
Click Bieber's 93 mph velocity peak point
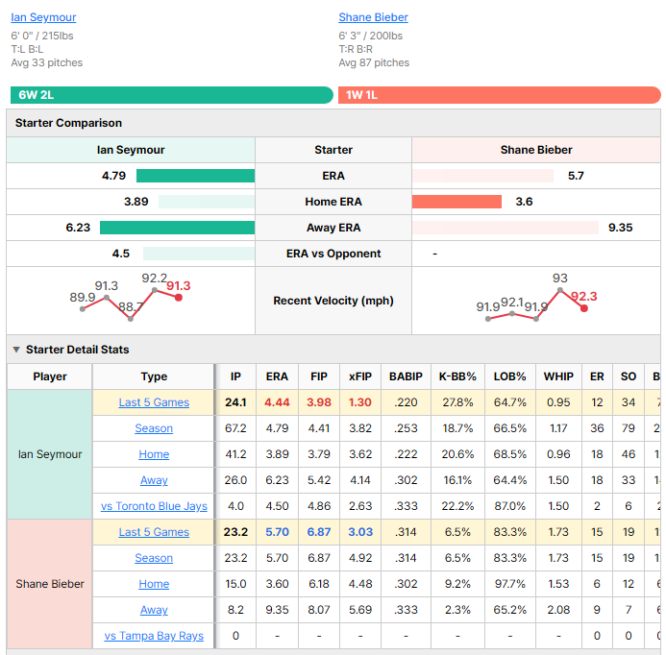560,290
